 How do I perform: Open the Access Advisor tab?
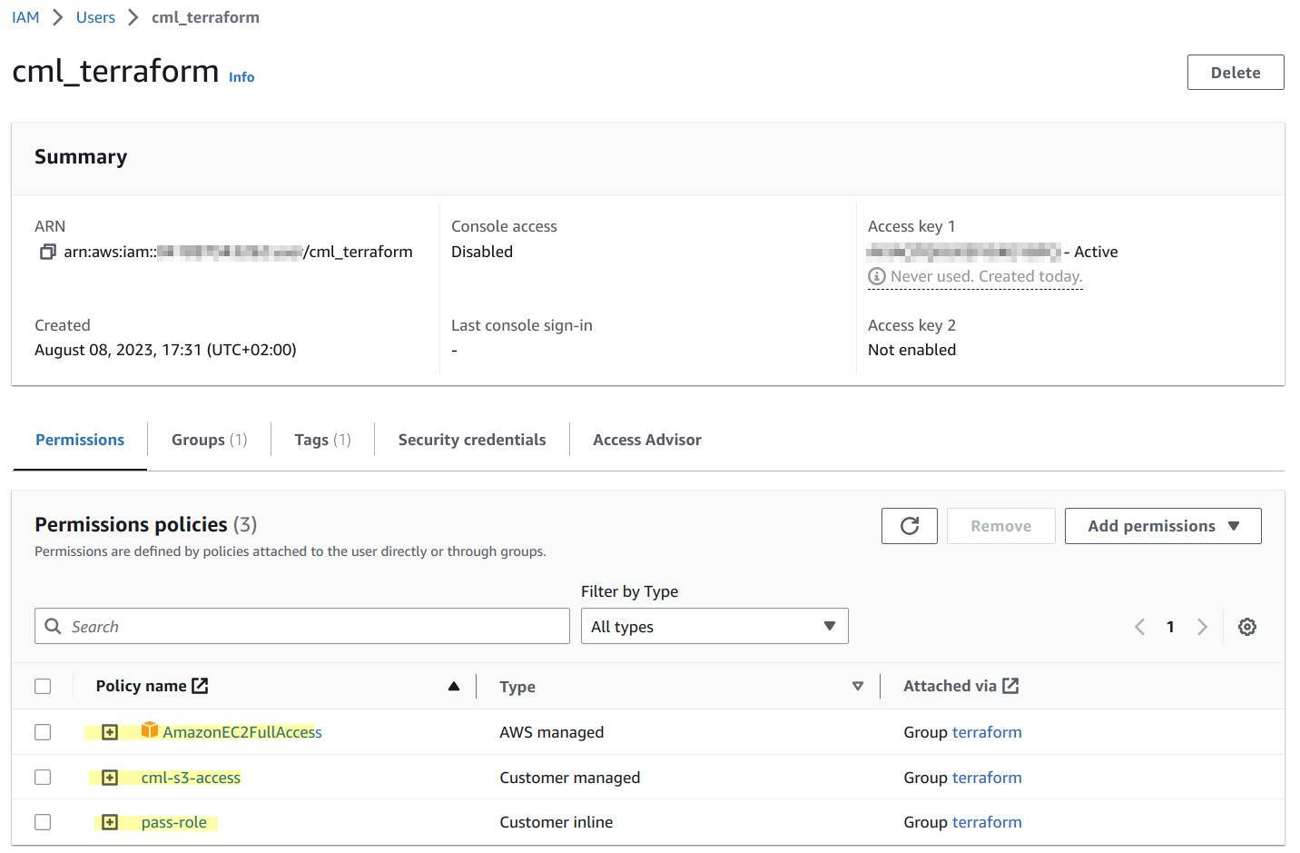[x=647, y=440]
